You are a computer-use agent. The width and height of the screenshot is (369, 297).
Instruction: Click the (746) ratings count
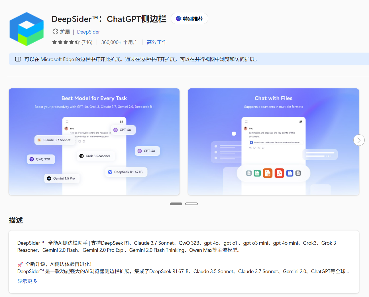[x=87, y=42]
